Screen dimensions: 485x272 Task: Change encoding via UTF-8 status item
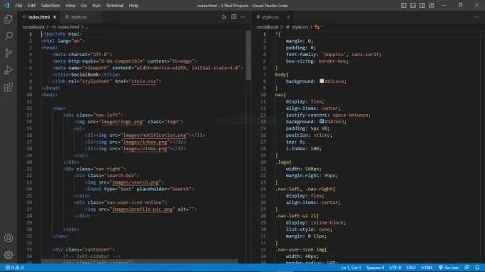pos(395,267)
